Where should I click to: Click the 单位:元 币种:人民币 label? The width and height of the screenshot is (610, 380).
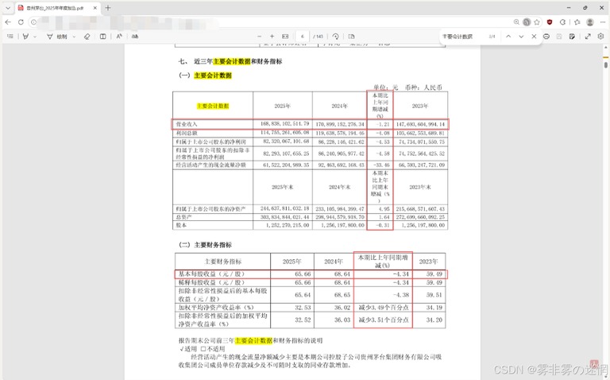tap(407, 87)
